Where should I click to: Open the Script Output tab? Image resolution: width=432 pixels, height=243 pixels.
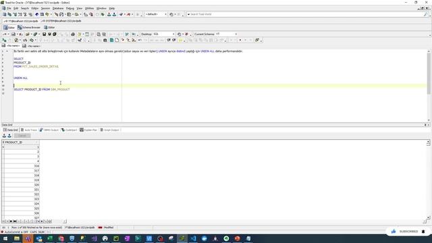(109, 130)
